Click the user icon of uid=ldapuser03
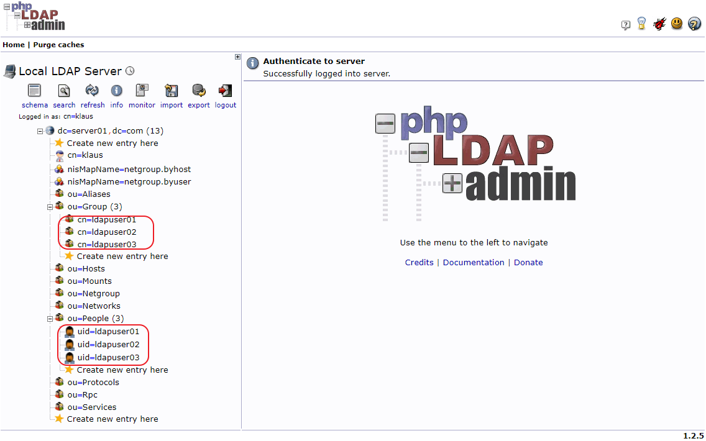 pyautogui.click(x=70, y=358)
